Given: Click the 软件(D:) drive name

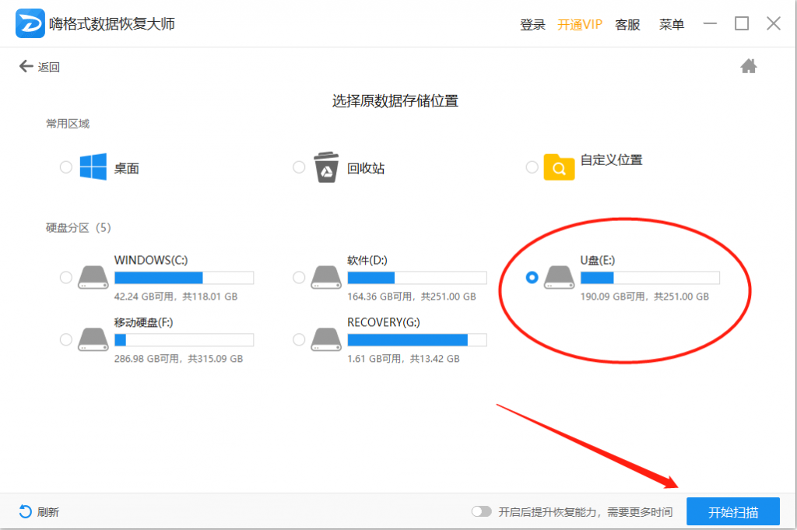Looking at the screenshot, I should [367, 260].
